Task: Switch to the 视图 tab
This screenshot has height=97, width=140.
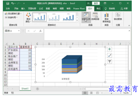Action: (x=62, y=9)
